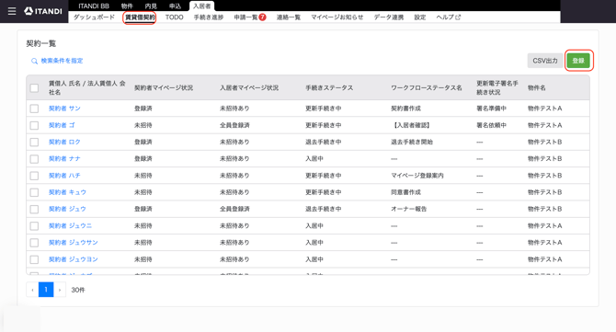
Task: Open the ダッシュボード menu
Action: click(x=94, y=17)
